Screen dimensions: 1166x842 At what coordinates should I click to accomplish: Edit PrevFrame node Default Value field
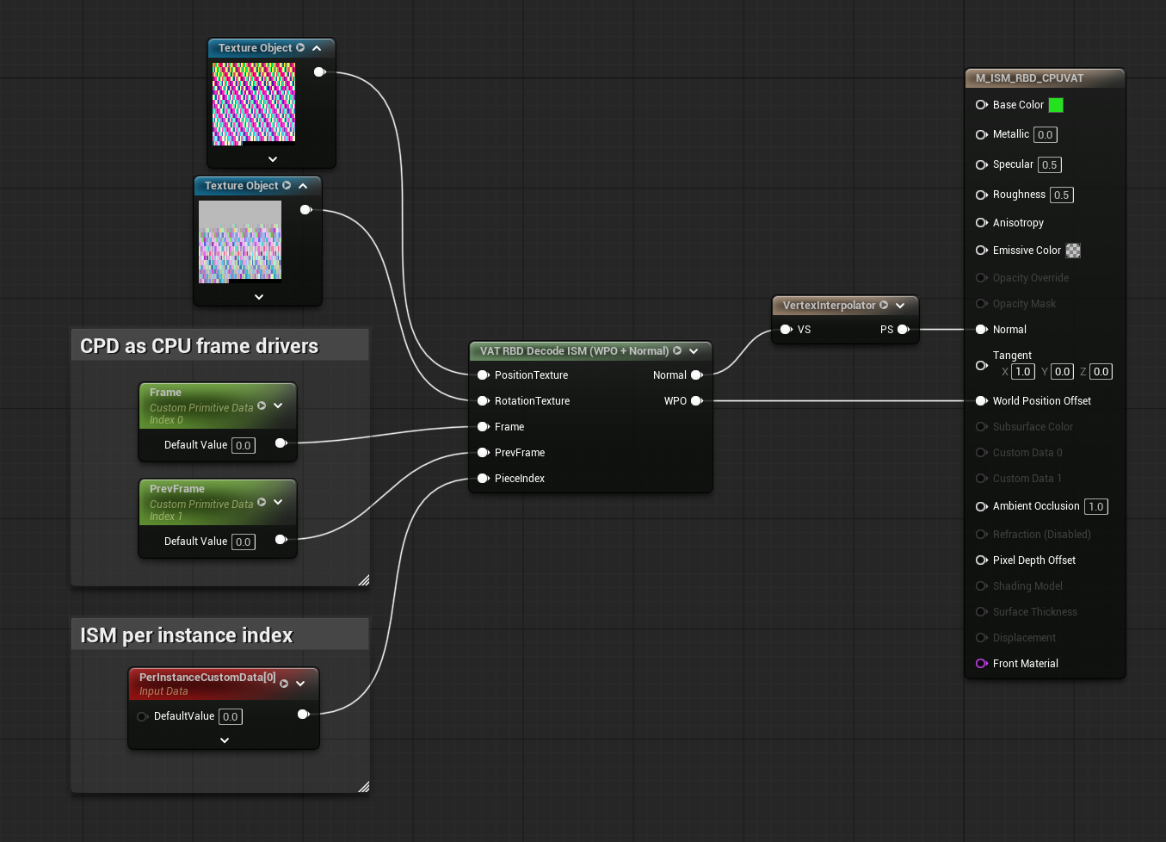tap(244, 542)
